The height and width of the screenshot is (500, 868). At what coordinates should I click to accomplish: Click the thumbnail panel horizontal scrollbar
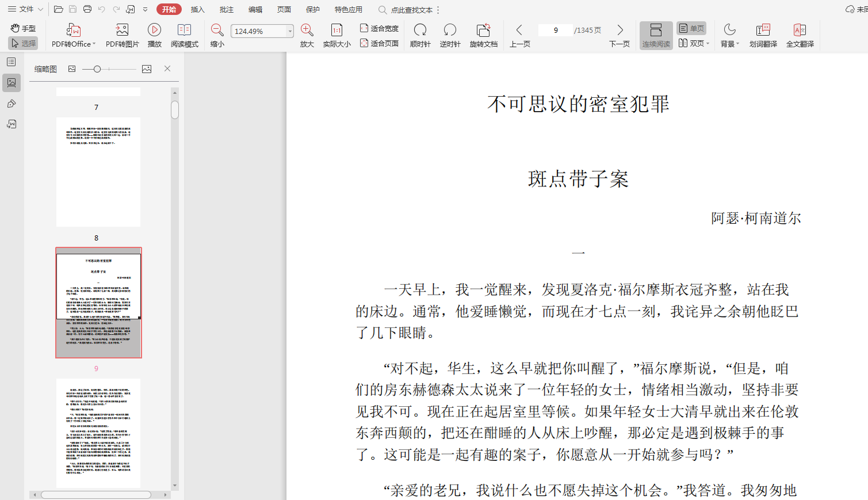(x=96, y=495)
